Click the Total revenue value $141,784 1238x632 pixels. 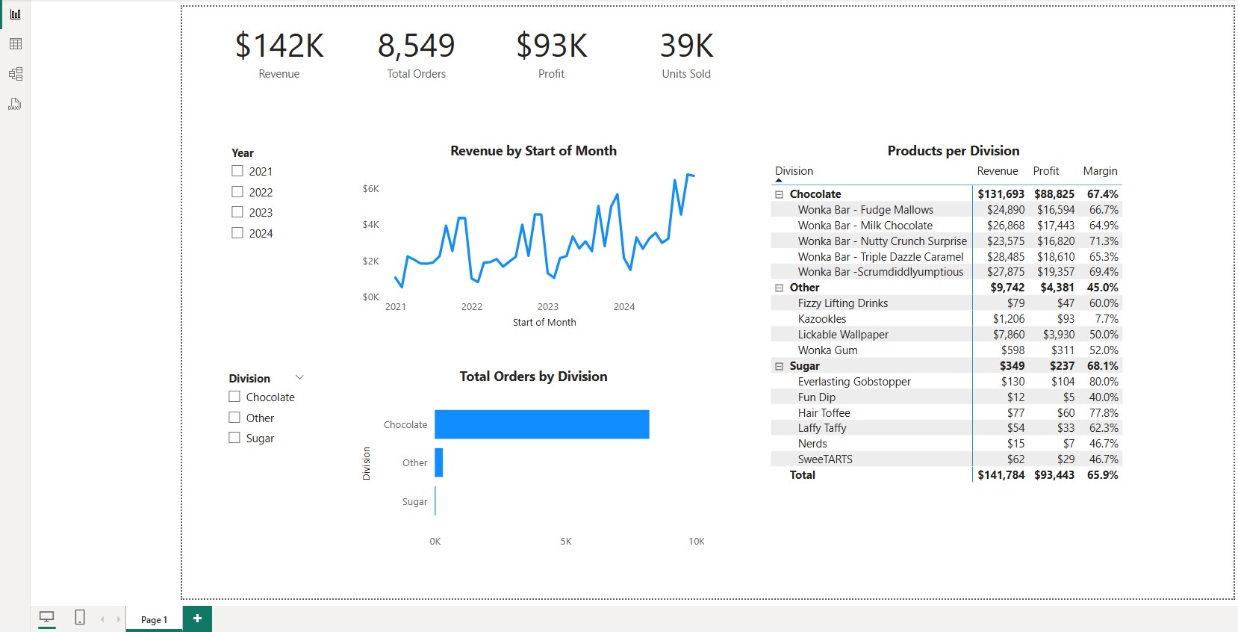point(1001,475)
